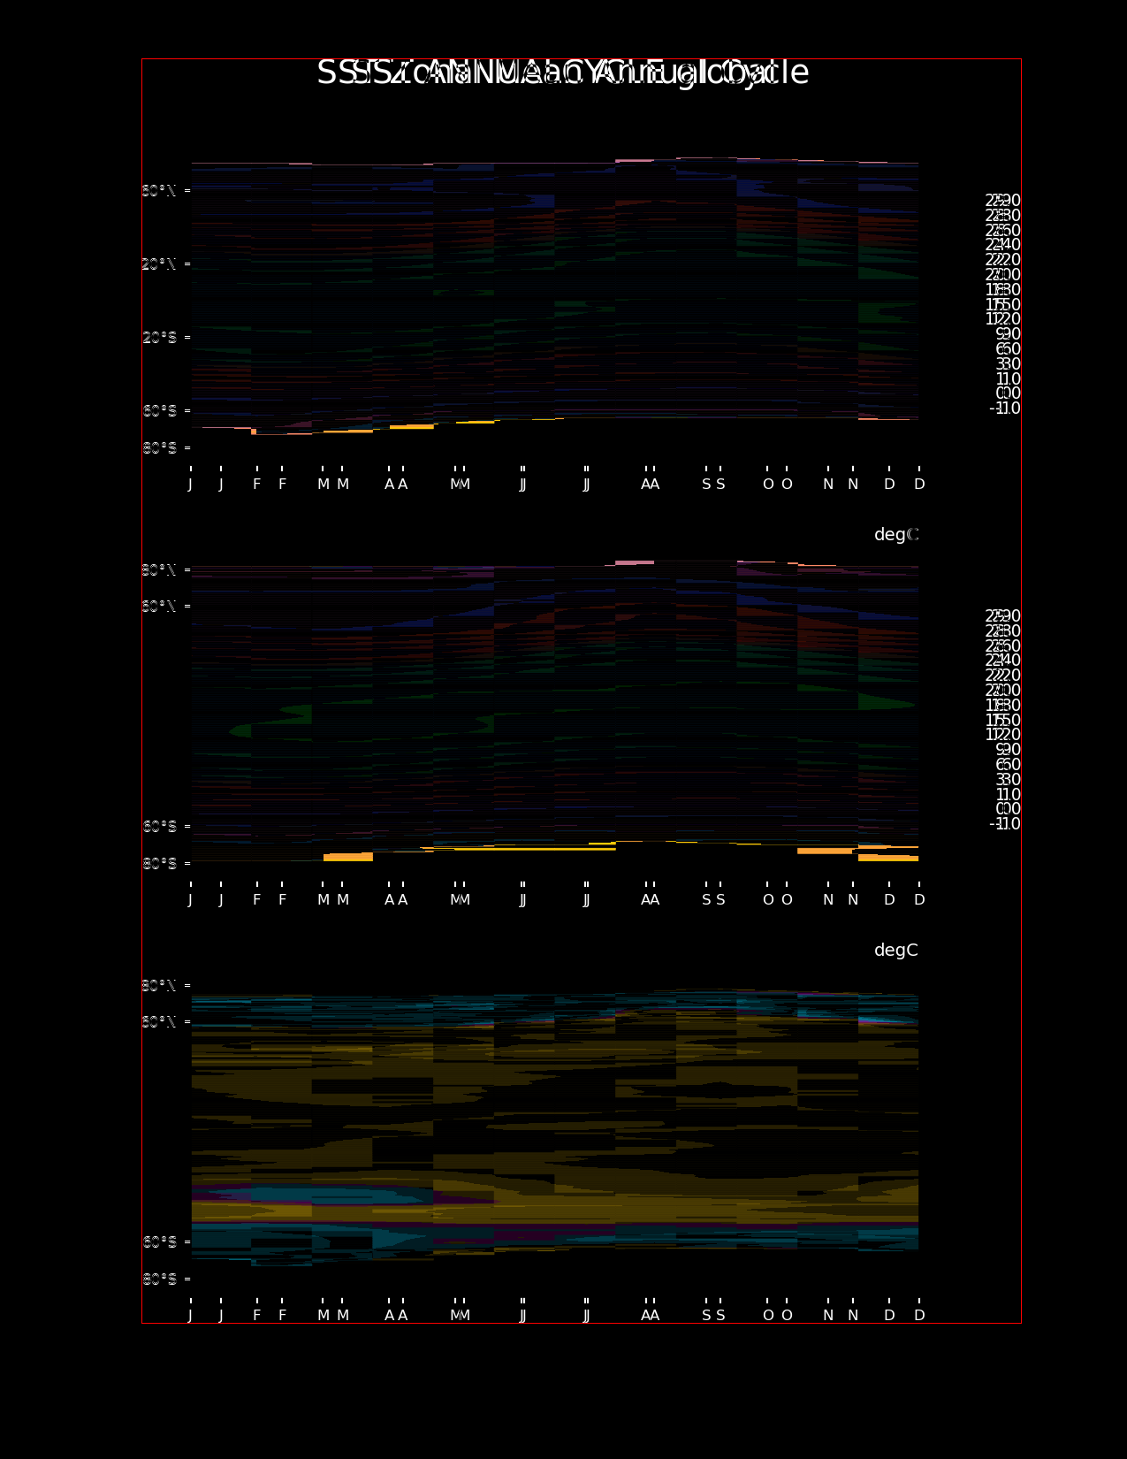Click the 0.0 tick on middle colorbar scale
This screenshot has height=1459, width=1127.
point(1008,809)
